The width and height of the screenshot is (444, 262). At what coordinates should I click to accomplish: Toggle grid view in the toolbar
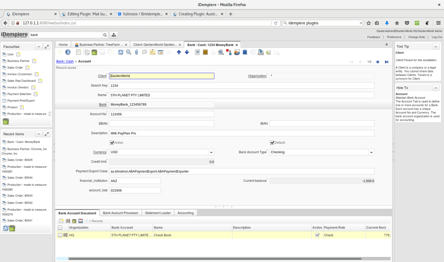tap(160, 52)
